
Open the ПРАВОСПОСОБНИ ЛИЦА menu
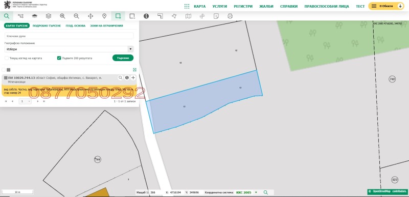click(327, 6)
